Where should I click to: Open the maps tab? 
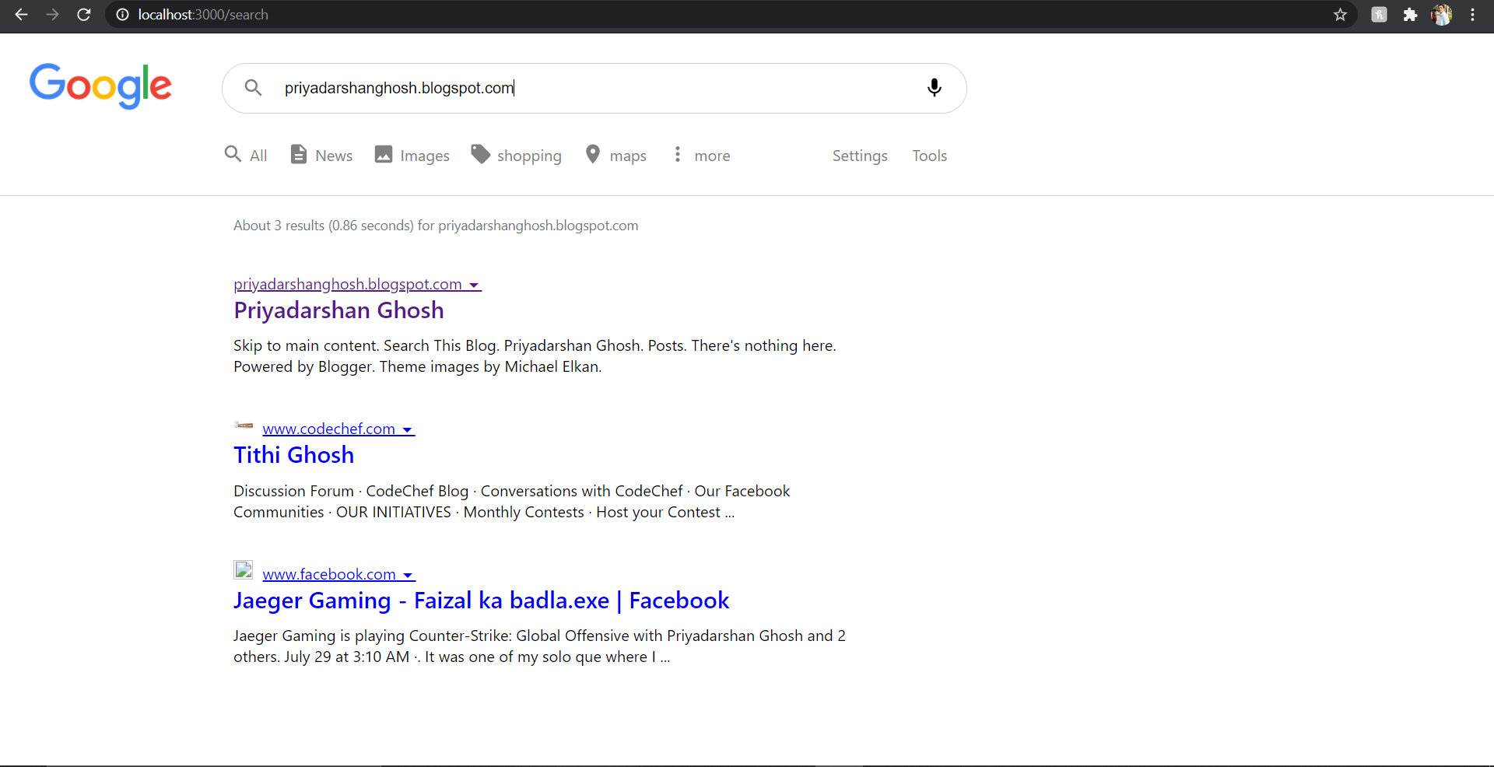tap(616, 156)
